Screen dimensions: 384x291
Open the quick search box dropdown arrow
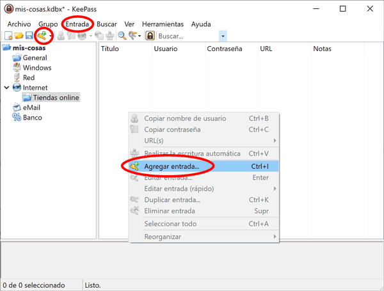coord(223,36)
